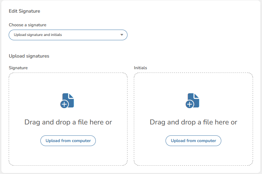The width and height of the screenshot is (262, 174).
Task: Click the Signature field label
Action: [18, 68]
